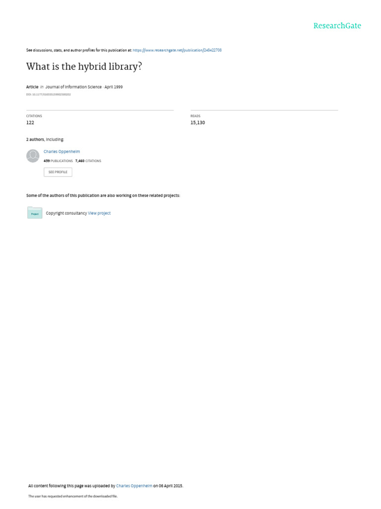Click the April 1999 publication date
The width and height of the screenshot is (381, 509).
pyautogui.click(x=114, y=87)
